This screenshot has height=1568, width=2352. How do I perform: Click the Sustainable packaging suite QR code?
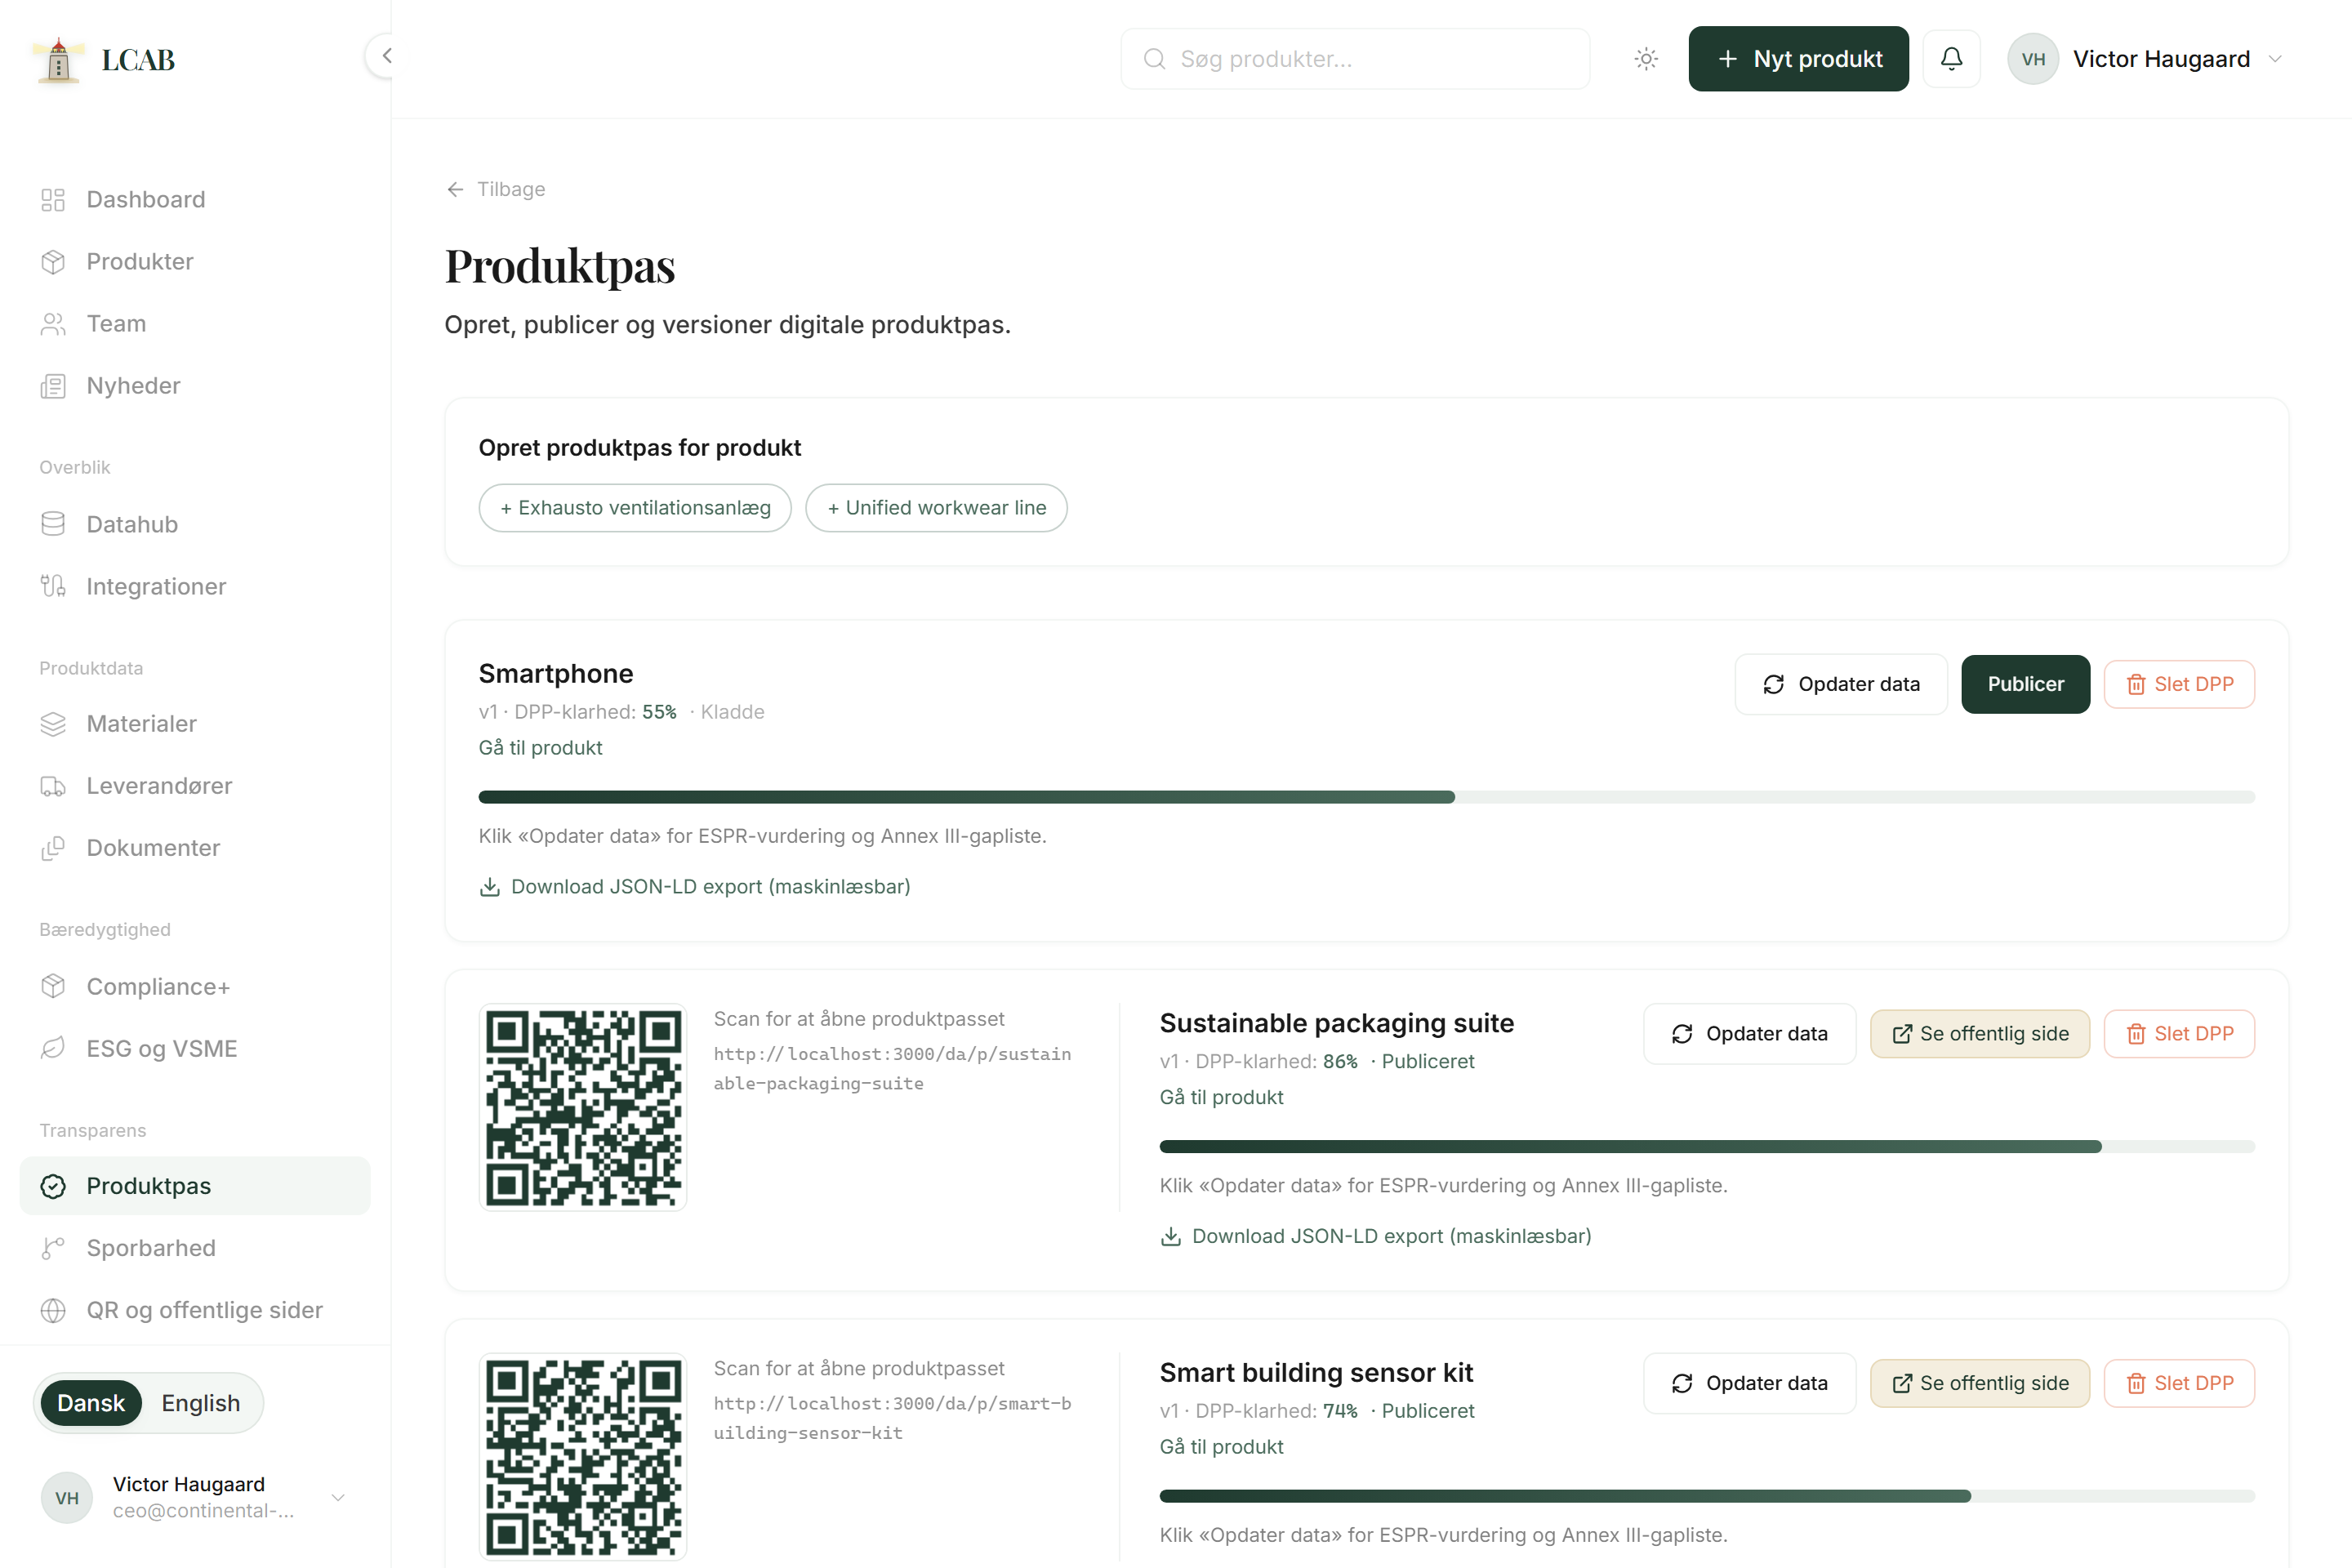pos(583,1107)
